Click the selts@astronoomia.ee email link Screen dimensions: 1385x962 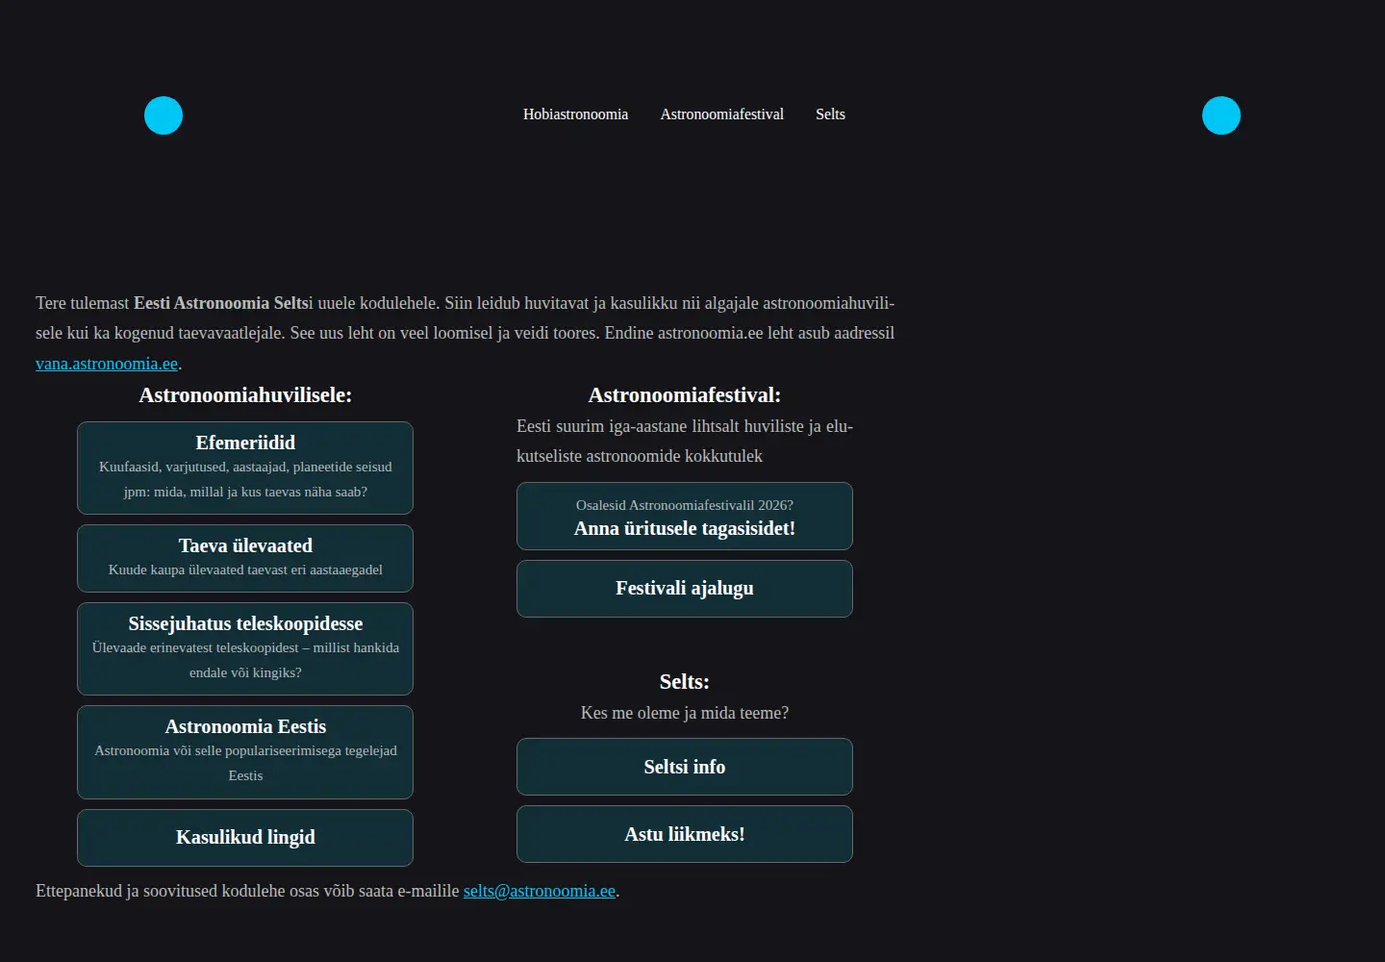540,891
